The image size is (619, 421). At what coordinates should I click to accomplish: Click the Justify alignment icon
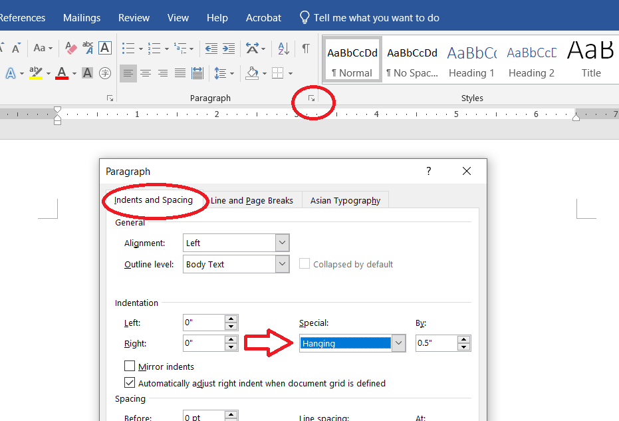[180, 73]
